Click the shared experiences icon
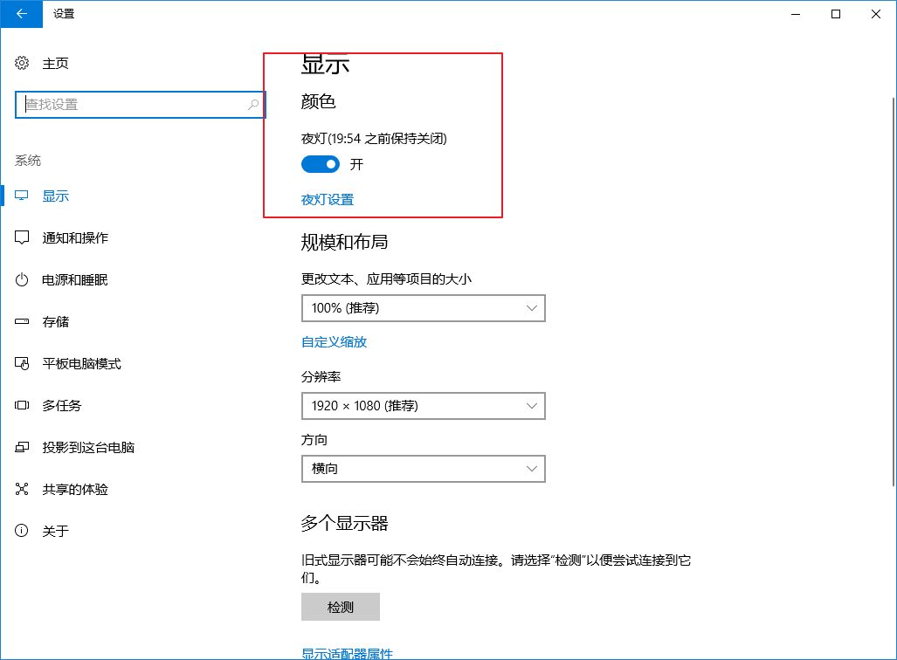897x660 pixels. click(x=22, y=489)
